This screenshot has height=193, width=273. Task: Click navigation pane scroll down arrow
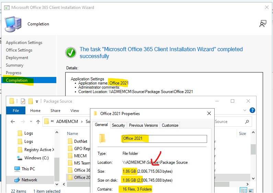tap(57, 184)
